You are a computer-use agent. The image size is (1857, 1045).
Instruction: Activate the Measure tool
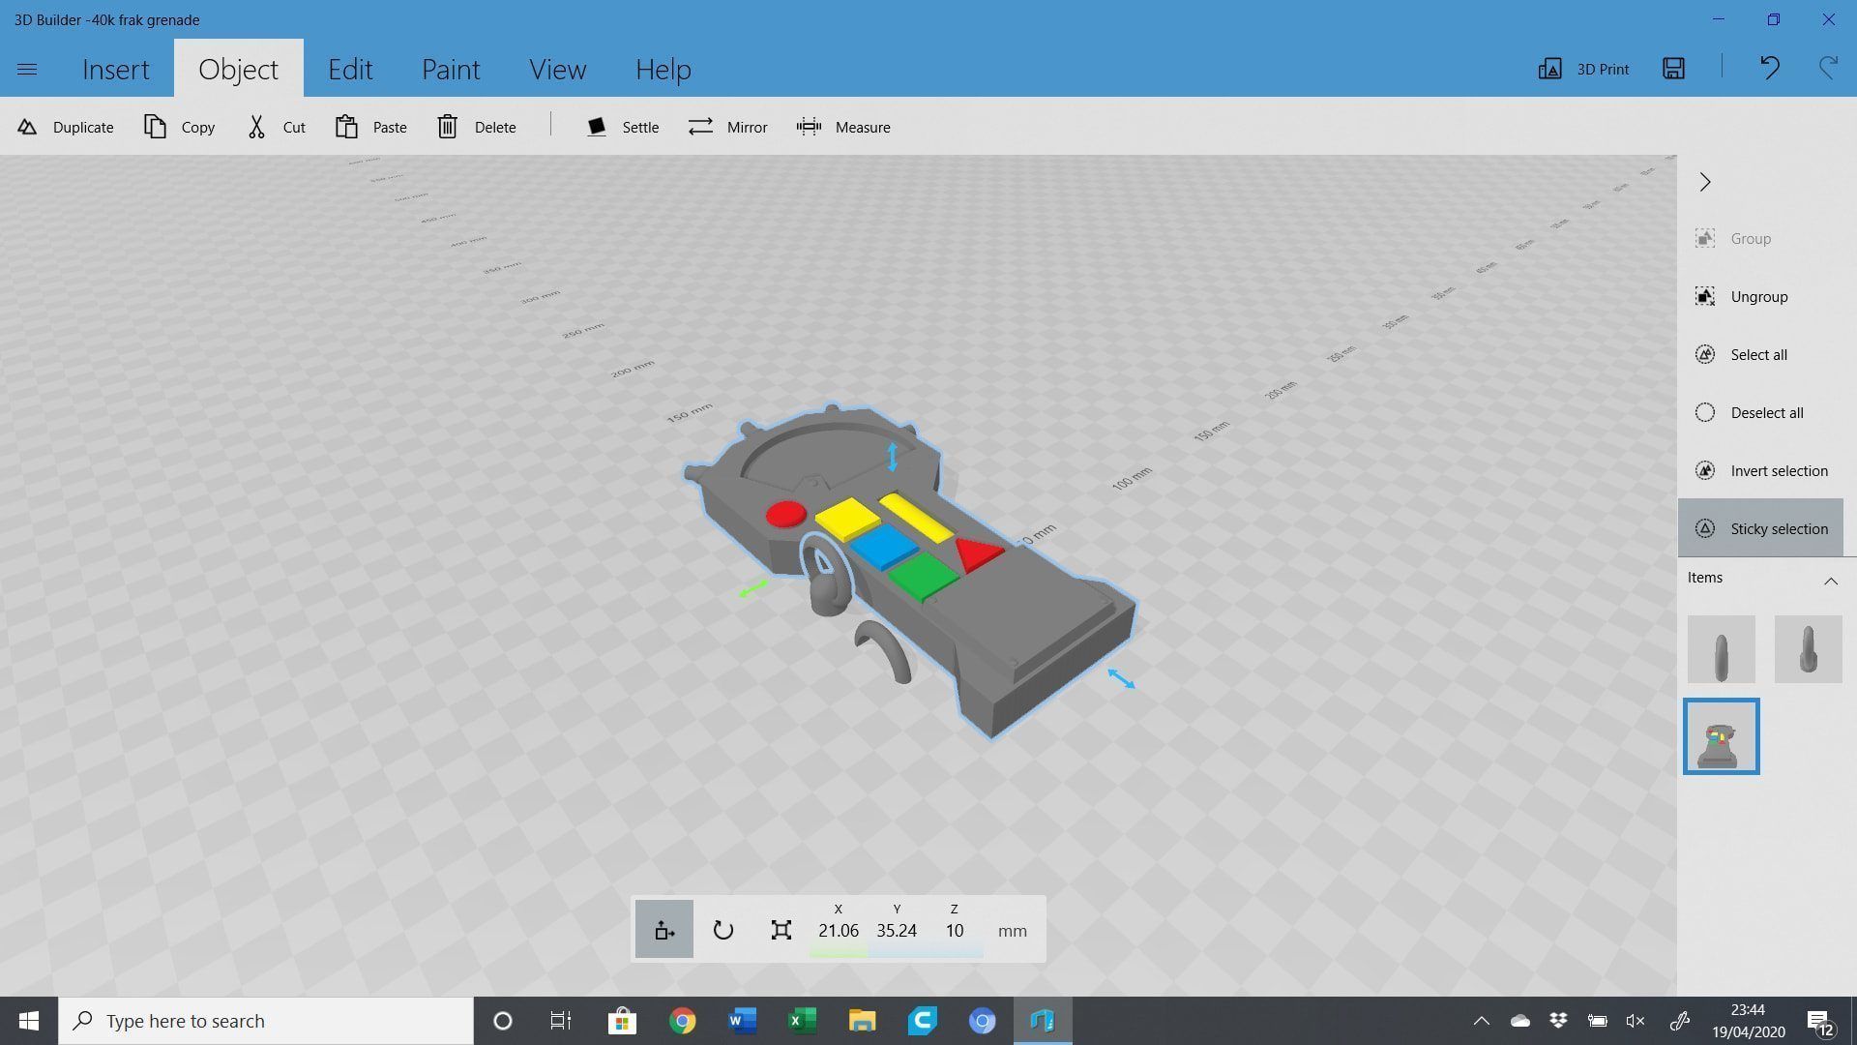pyautogui.click(x=842, y=127)
